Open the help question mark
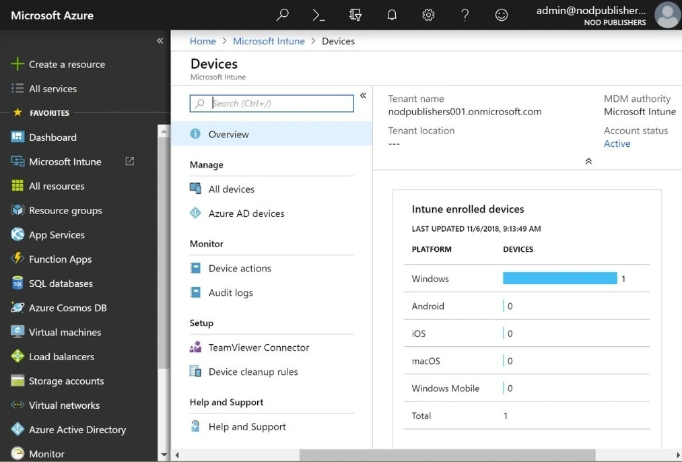Viewport: 682px width, 462px height. (465, 15)
